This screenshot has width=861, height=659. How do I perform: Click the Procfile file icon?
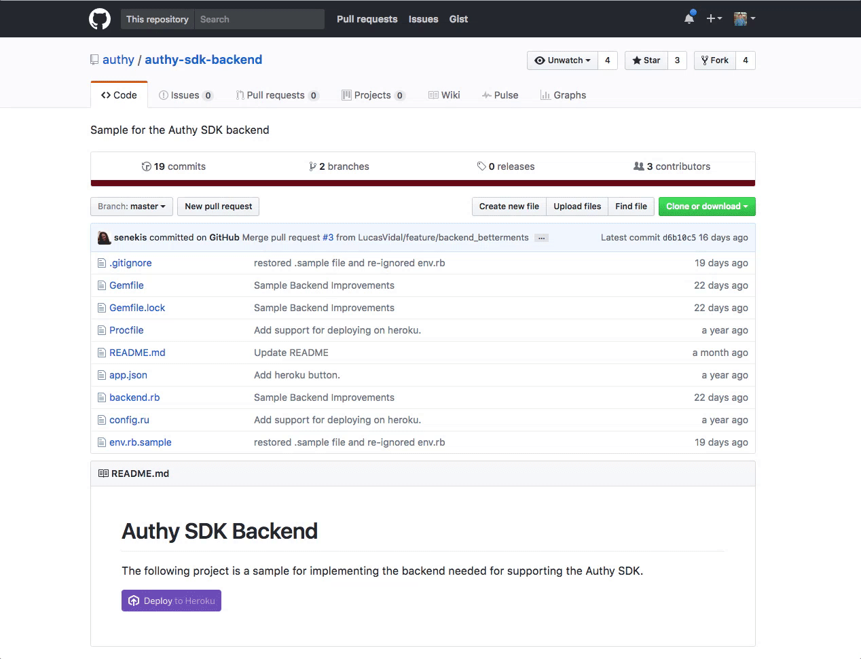click(x=102, y=330)
